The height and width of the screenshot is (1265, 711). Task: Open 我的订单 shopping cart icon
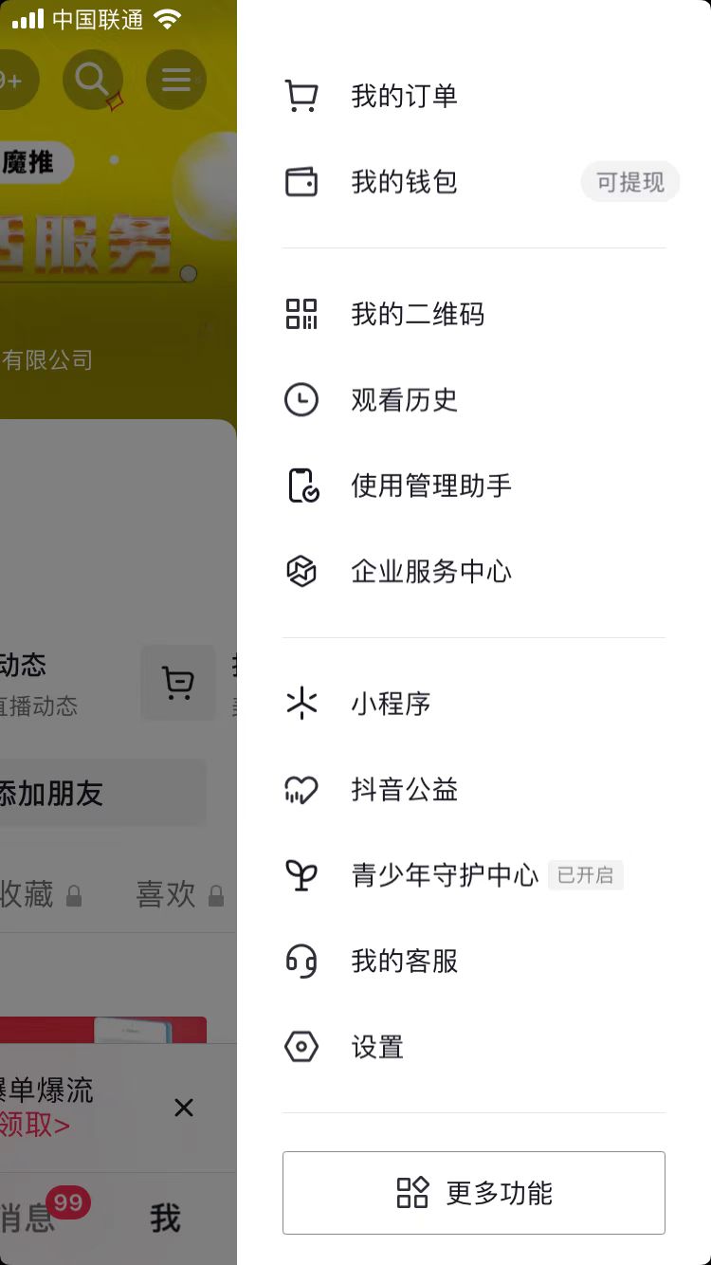[301, 95]
